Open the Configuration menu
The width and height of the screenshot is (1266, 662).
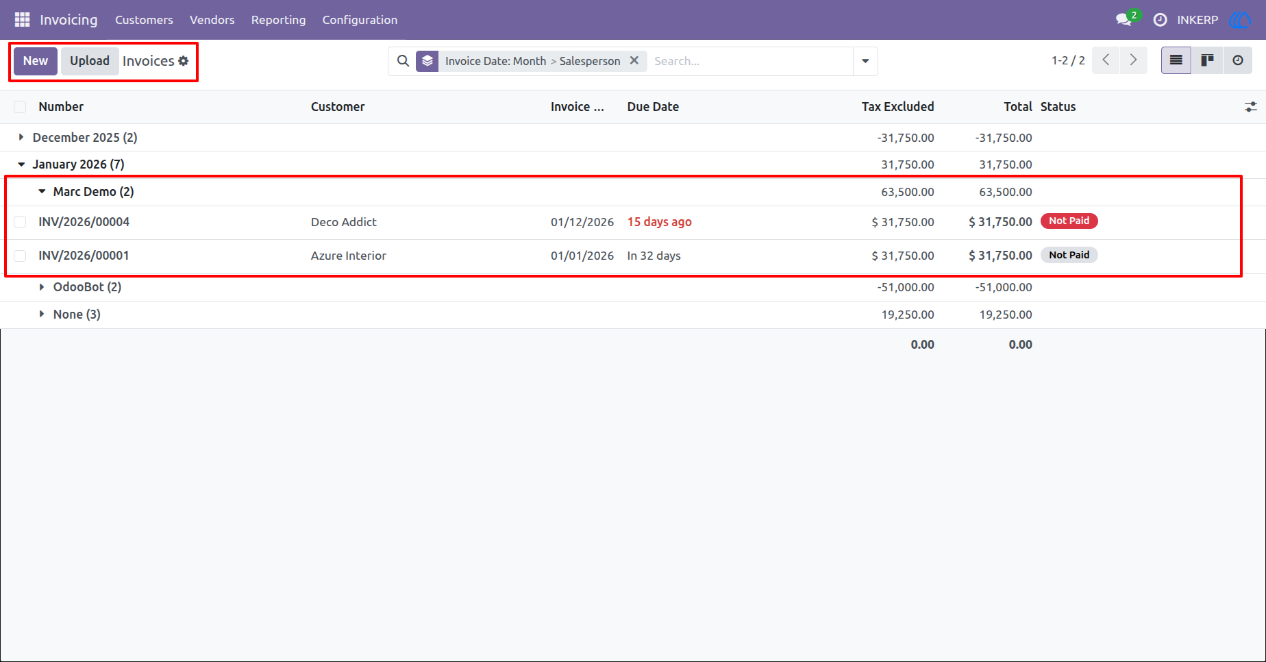pyautogui.click(x=360, y=20)
